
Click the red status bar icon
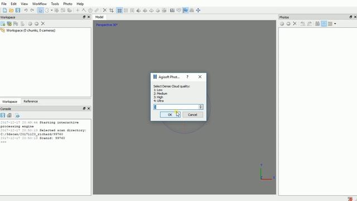pyautogui.click(x=350, y=199)
